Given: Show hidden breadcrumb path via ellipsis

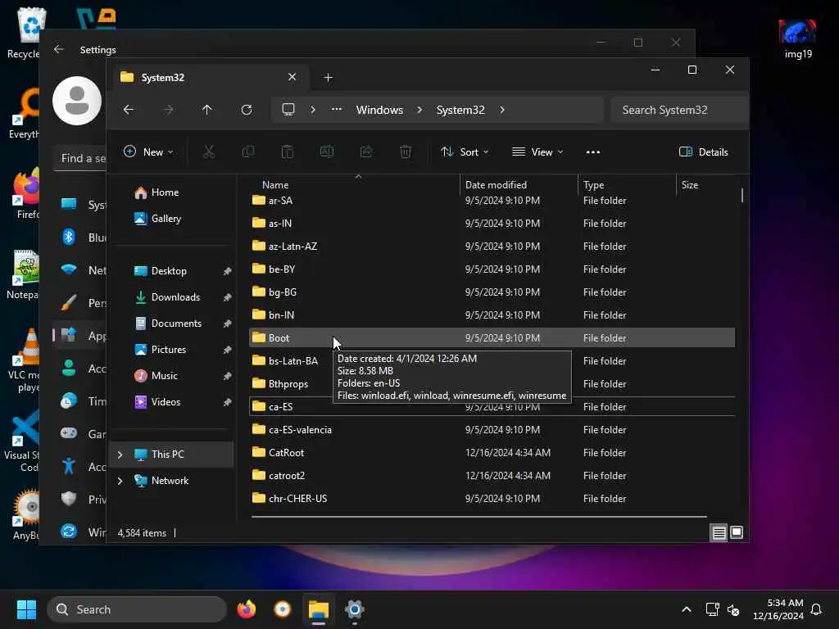Looking at the screenshot, I should point(337,109).
